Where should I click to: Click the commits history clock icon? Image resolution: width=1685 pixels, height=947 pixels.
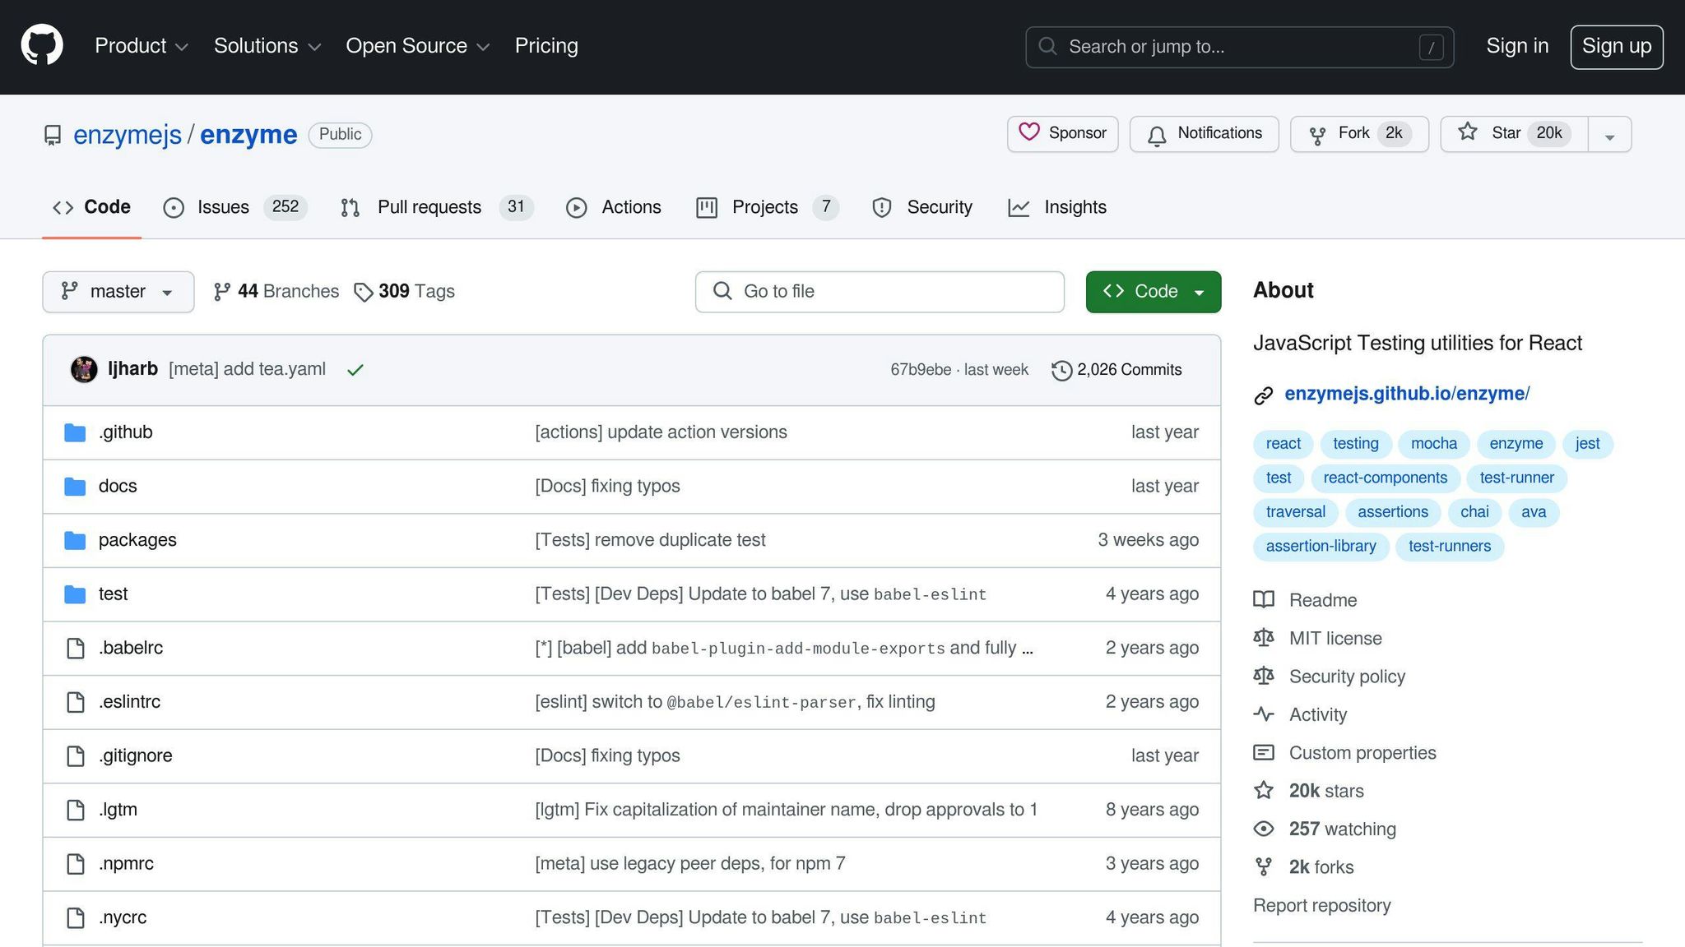click(1061, 370)
